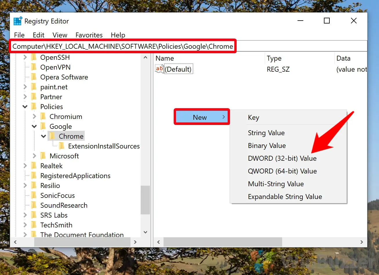Expand the TechSmith tree node
Image resolution: width=379 pixels, height=275 pixels.
(25, 225)
